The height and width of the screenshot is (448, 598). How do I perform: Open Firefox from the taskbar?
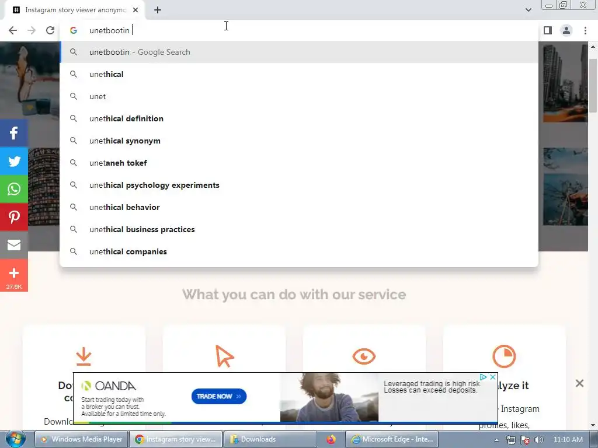(x=331, y=439)
